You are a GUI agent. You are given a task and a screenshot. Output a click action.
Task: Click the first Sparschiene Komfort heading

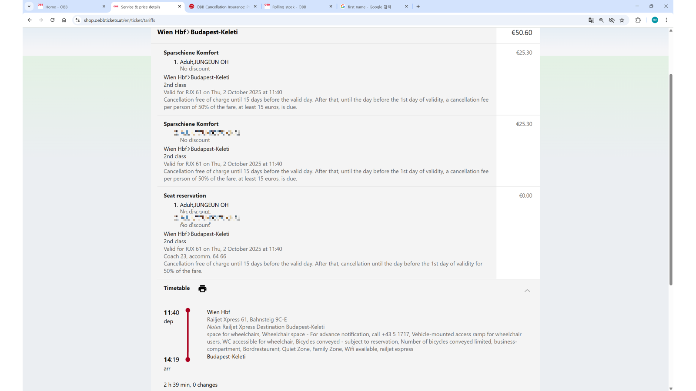[x=191, y=53]
